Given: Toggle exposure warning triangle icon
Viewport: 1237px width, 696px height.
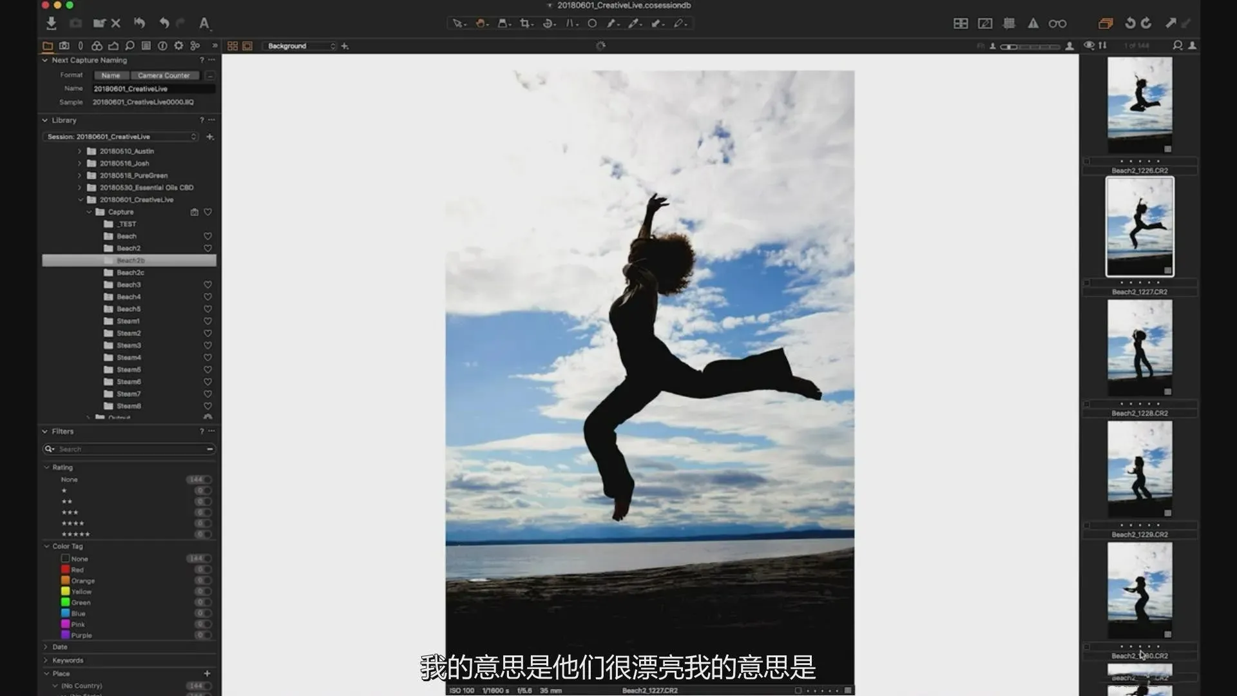Looking at the screenshot, I should pos(1033,23).
